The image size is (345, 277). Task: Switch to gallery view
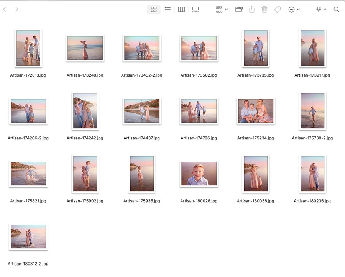195,9
